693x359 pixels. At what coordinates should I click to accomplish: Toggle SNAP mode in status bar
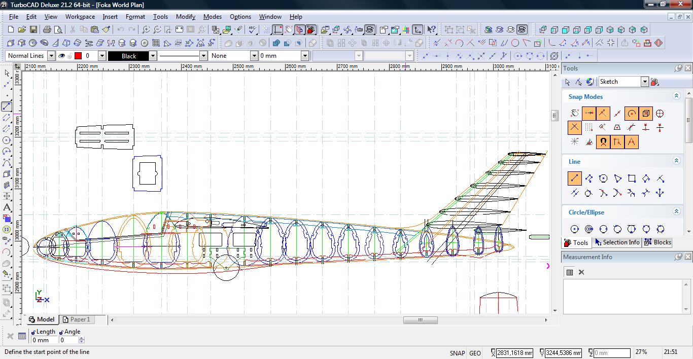click(x=457, y=353)
